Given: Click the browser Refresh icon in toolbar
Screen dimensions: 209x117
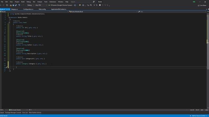Looking at the screenshot, I should pyautogui.click(x=75, y=5).
